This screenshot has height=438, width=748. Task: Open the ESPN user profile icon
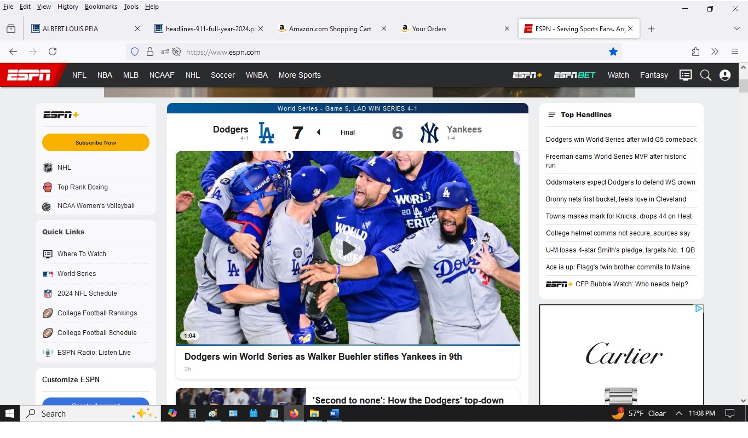pyautogui.click(x=725, y=76)
